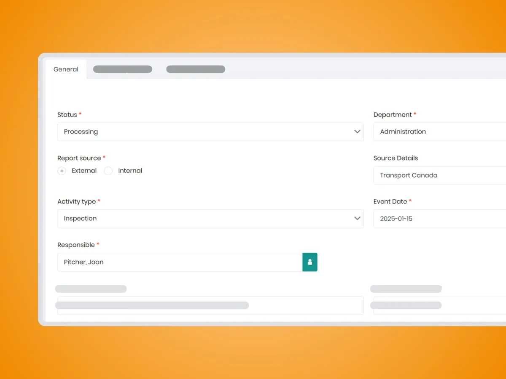Click the Responsible field with Pitcher, Joan

pyautogui.click(x=180, y=262)
